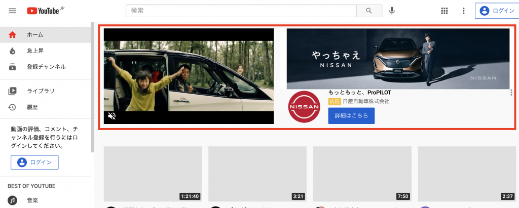Open 音楽 under Best of YouTube

[x=45, y=200]
